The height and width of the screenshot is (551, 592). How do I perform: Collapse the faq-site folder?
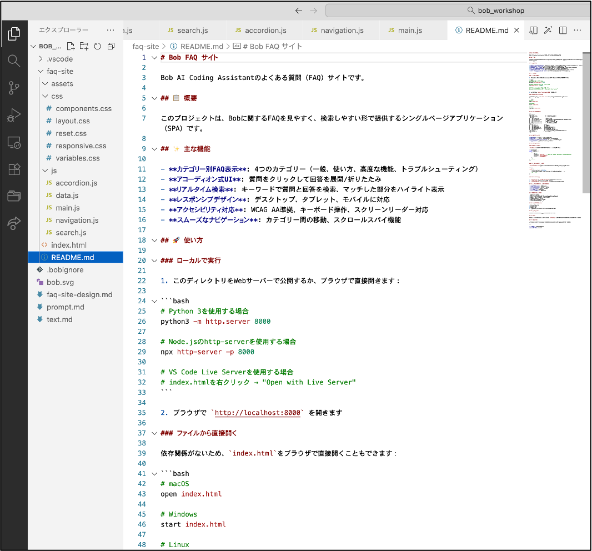pyautogui.click(x=41, y=71)
